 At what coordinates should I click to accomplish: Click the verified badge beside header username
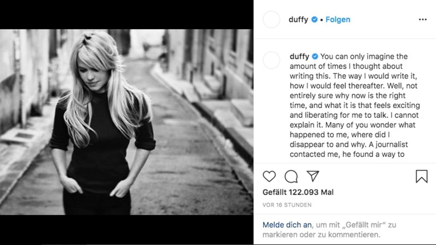[x=314, y=20]
